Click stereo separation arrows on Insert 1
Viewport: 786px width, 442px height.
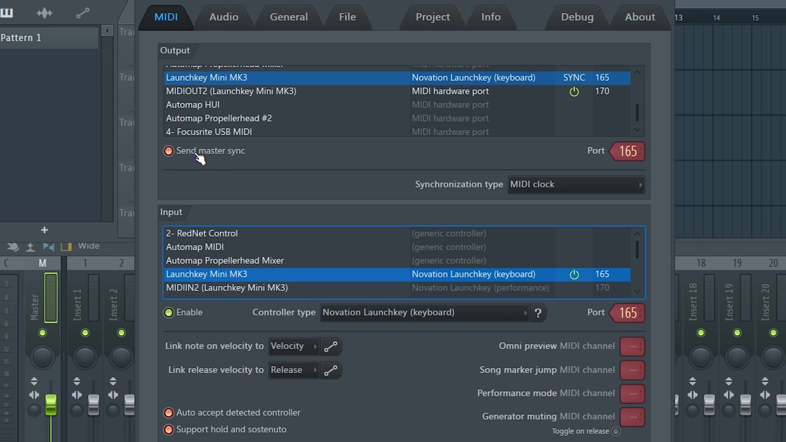(77, 395)
